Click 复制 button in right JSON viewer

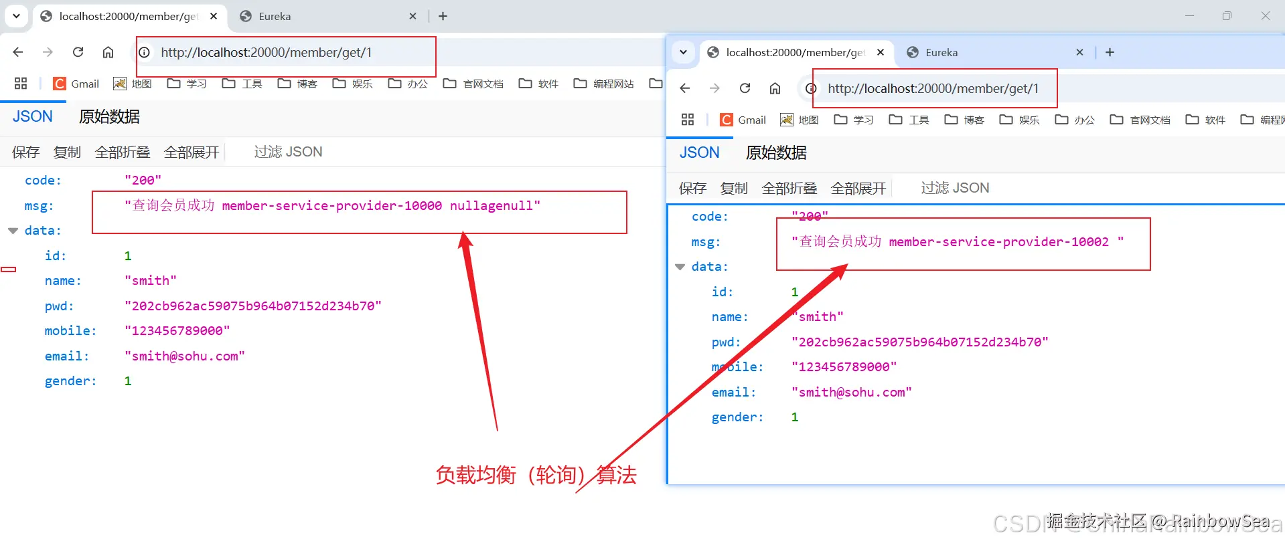(734, 189)
